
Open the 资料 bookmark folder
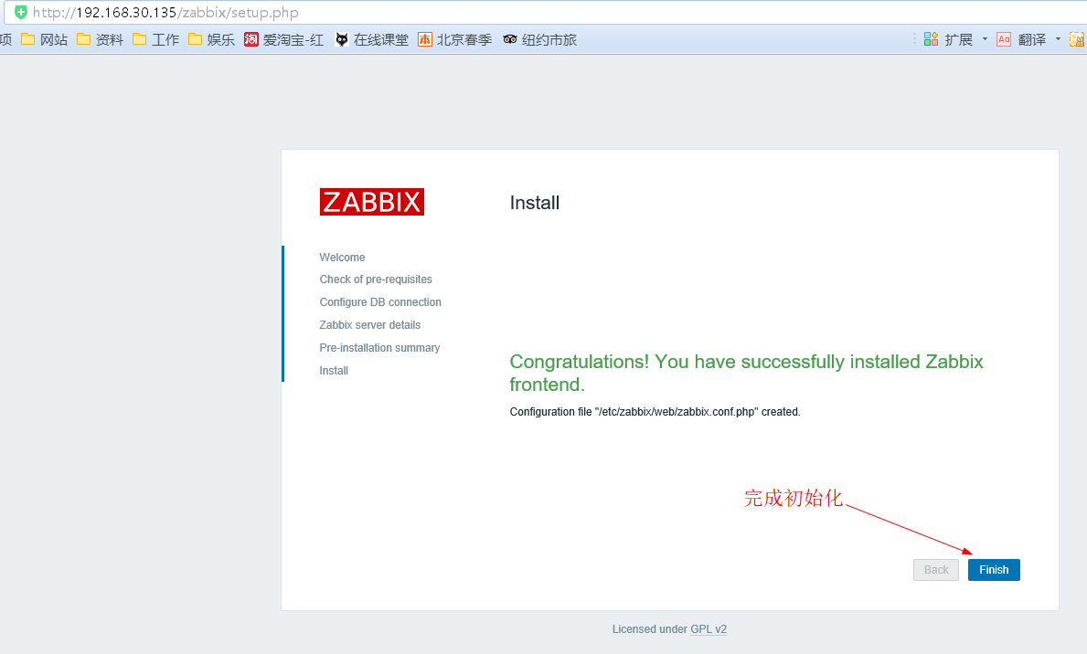(101, 39)
